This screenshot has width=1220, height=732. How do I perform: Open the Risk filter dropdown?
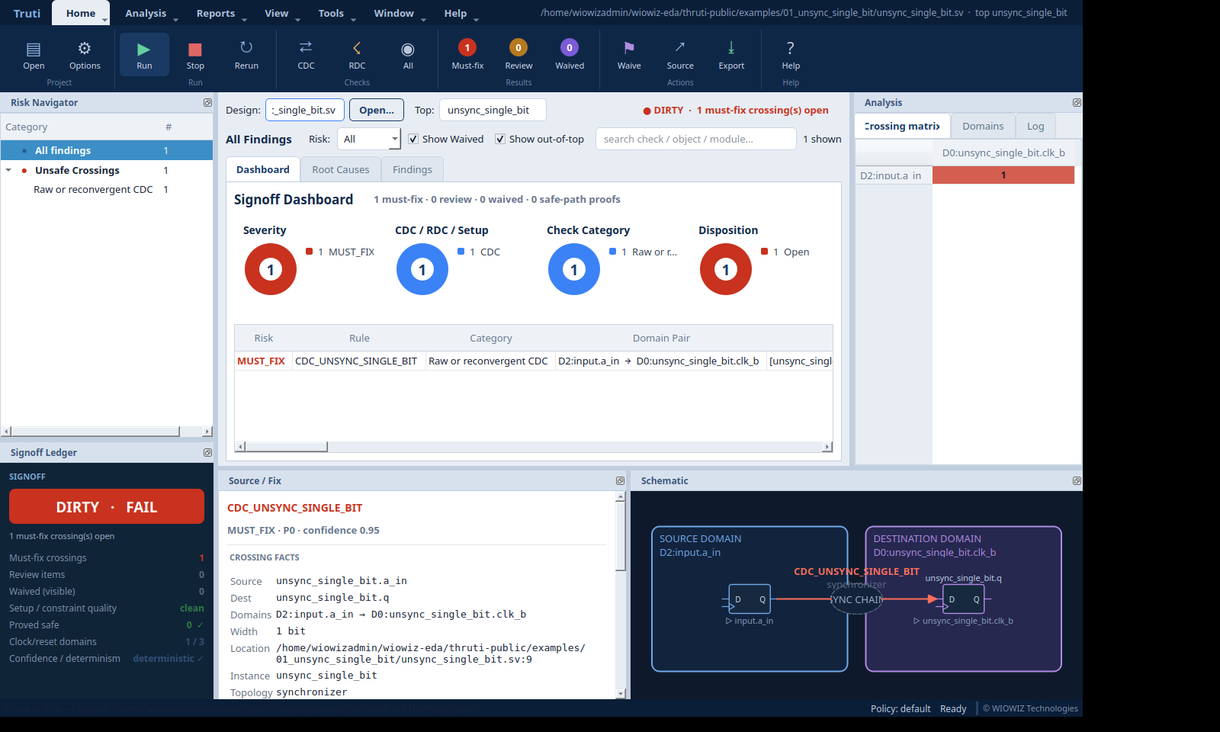pos(369,139)
